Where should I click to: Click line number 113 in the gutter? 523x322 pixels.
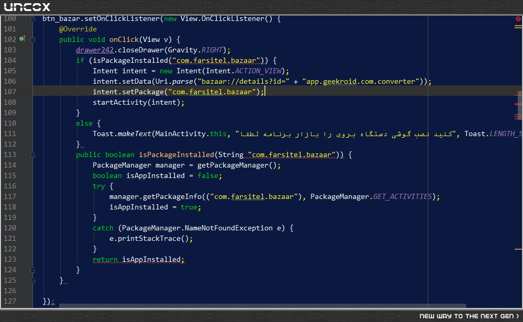pyautogui.click(x=10, y=154)
